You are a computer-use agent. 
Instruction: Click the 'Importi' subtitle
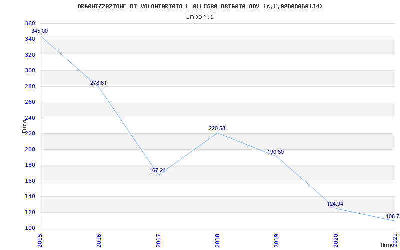pos(200,17)
